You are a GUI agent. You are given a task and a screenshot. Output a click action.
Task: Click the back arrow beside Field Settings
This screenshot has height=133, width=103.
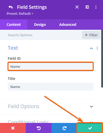click(11, 7)
